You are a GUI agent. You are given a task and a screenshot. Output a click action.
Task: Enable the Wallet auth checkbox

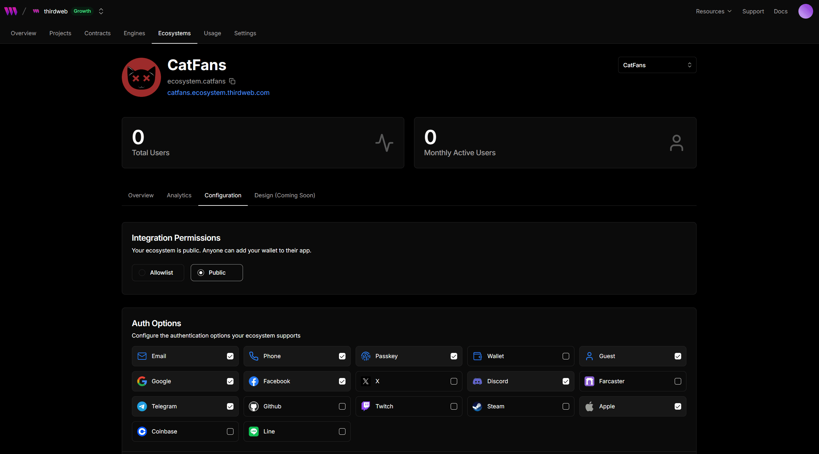tap(566, 356)
